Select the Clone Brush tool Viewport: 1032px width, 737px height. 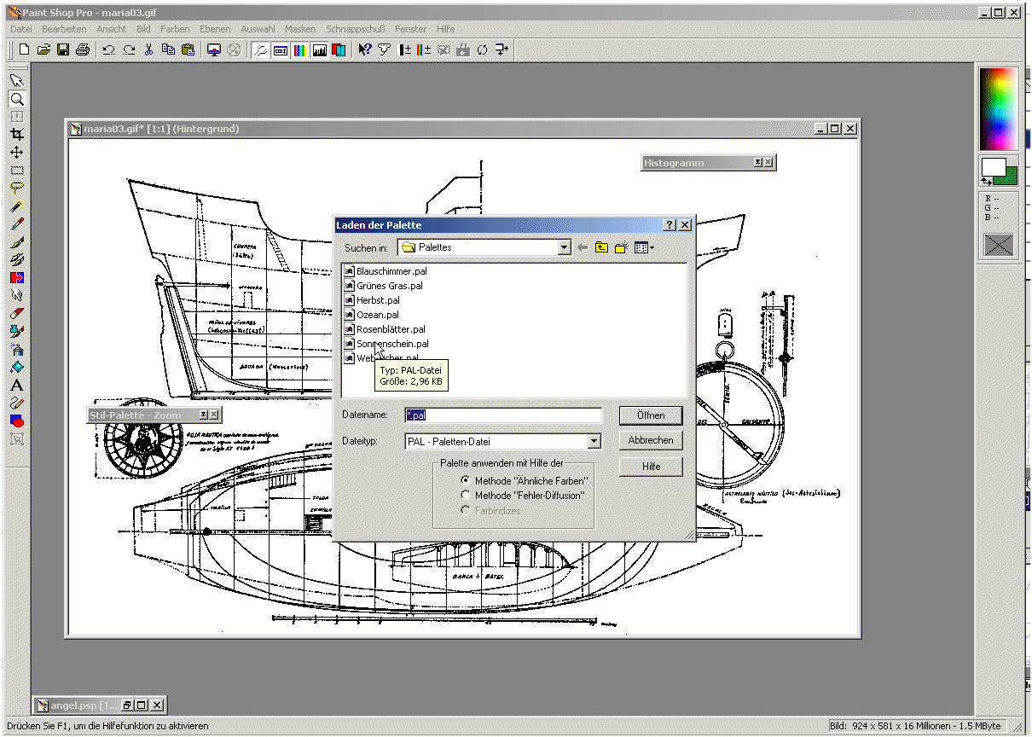16,260
